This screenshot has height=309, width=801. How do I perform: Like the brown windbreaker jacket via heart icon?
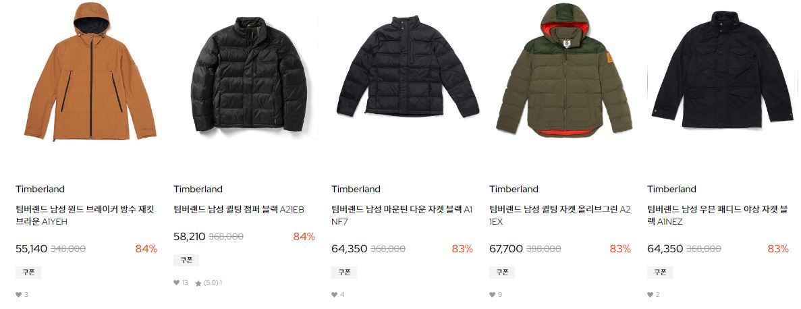click(18, 295)
